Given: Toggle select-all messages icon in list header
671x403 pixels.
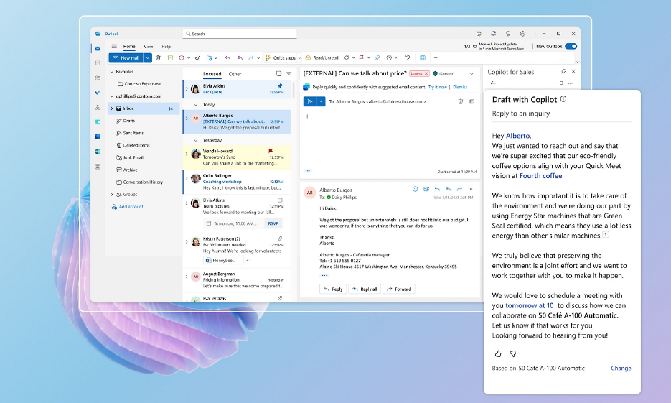Looking at the screenshot, I should point(278,74).
